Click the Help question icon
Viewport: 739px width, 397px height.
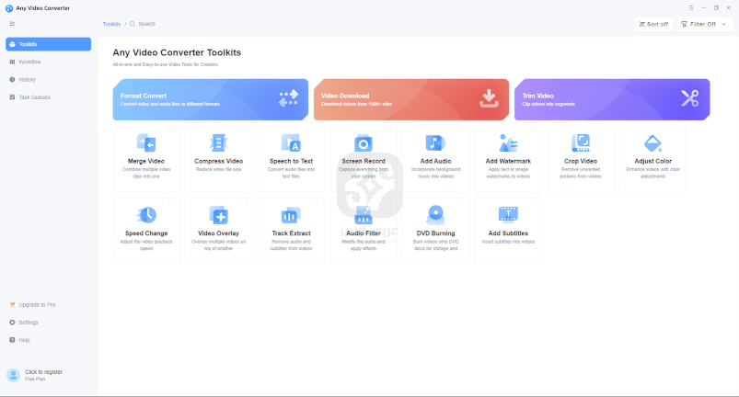click(x=12, y=340)
